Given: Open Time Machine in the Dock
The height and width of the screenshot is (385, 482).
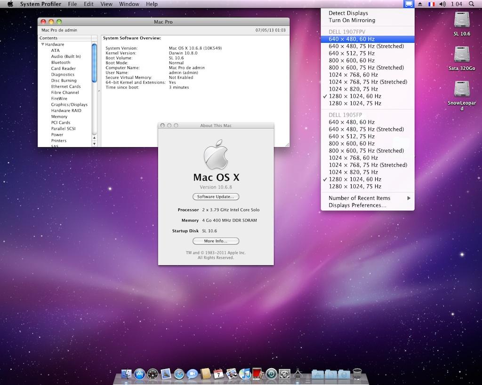Looking at the screenshot, I should coord(271,374).
